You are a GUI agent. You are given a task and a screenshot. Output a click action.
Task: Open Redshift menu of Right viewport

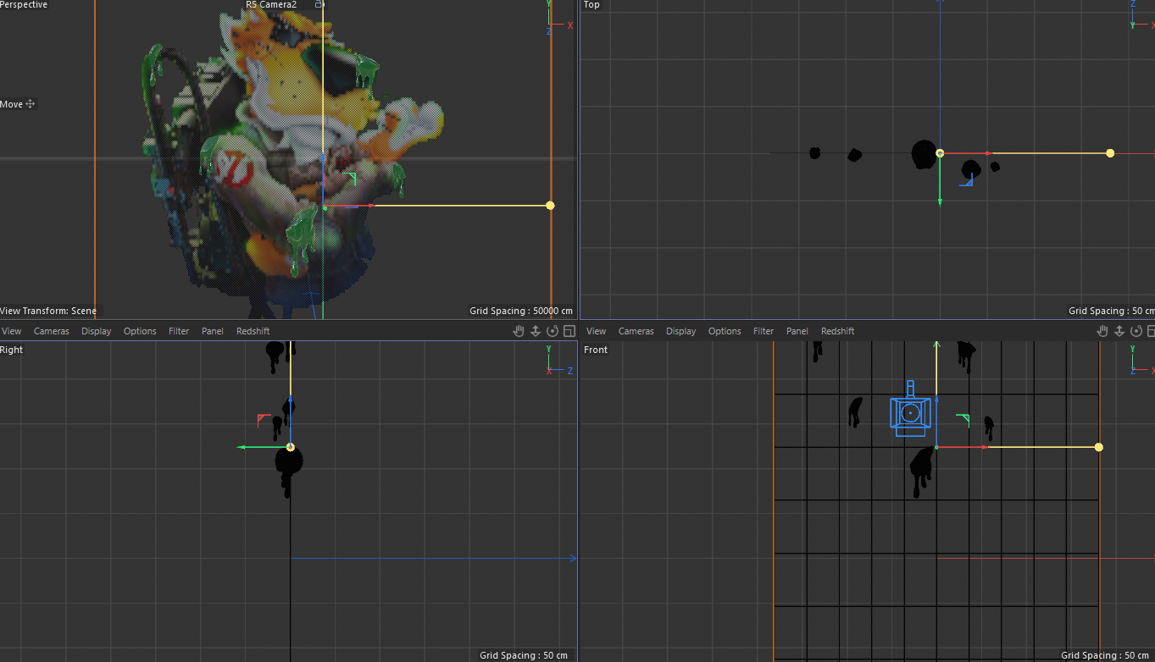253,331
